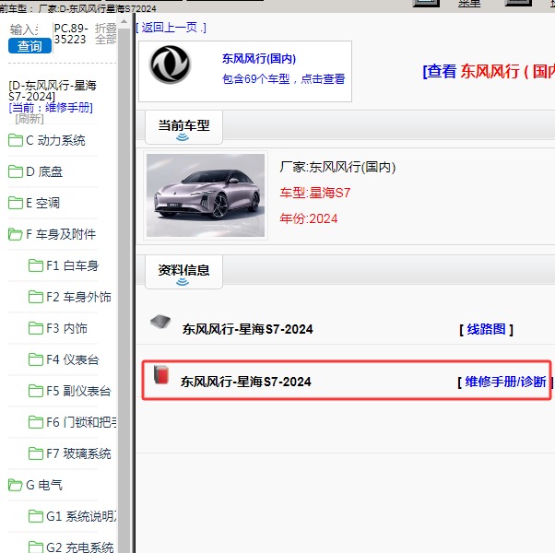Click the 刷新 refresh link in sidebar
The image size is (555, 553).
pos(30,119)
